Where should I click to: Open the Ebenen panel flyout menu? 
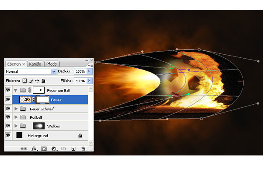coord(91,65)
